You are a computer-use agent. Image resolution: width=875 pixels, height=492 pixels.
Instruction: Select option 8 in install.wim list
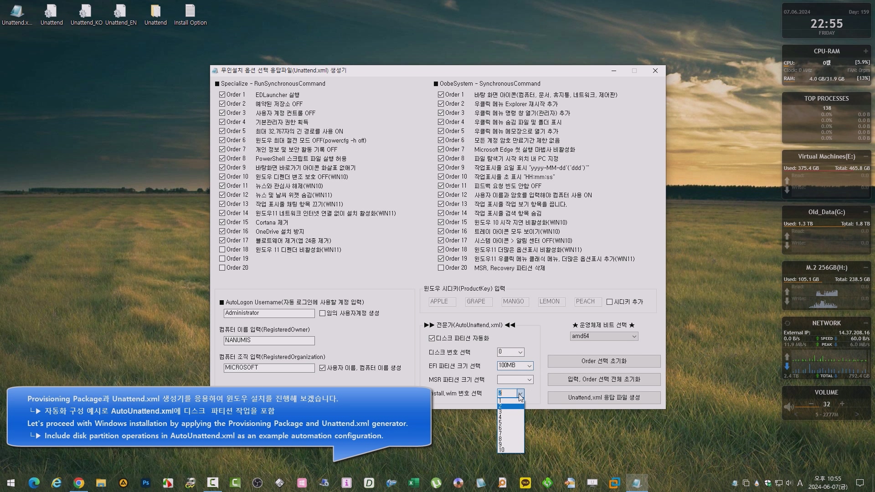(x=511, y=439)
